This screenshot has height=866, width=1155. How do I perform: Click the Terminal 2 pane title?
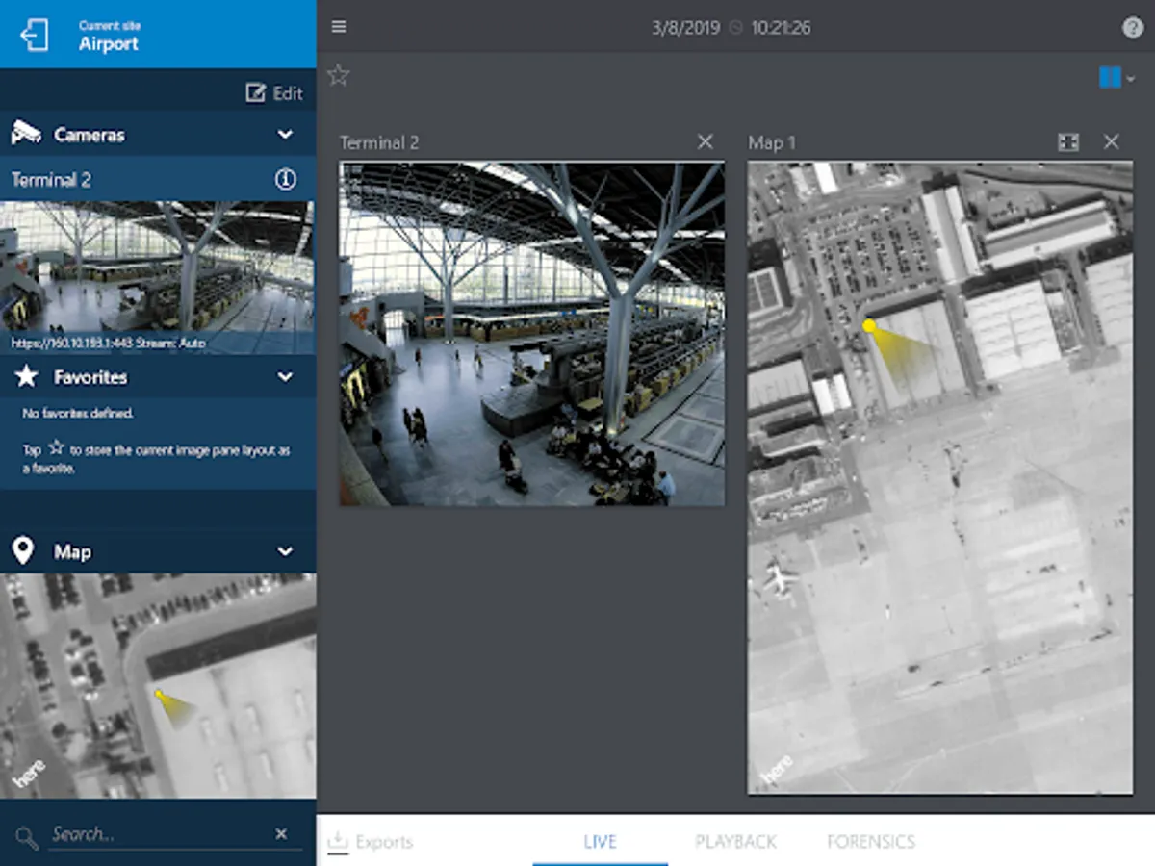[x=379, y=142]
